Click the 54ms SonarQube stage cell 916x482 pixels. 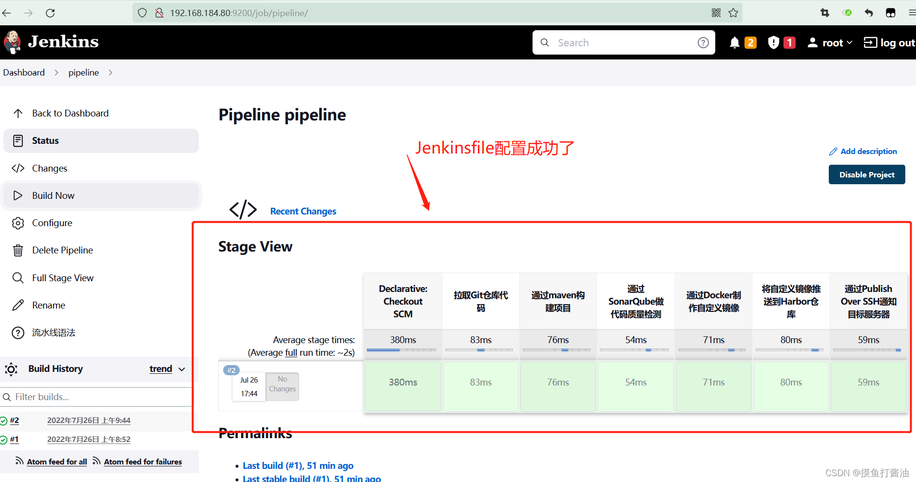pos(636,386)
